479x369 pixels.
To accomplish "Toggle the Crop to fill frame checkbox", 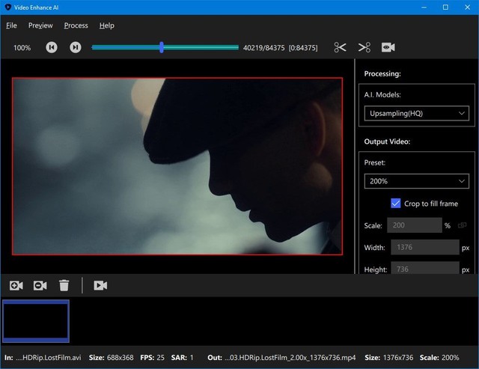I will [x=396, y=204].
